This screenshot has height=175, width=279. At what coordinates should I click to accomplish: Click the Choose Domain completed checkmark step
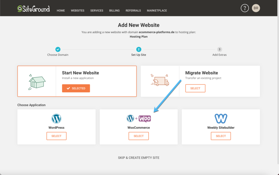(58, 49)
